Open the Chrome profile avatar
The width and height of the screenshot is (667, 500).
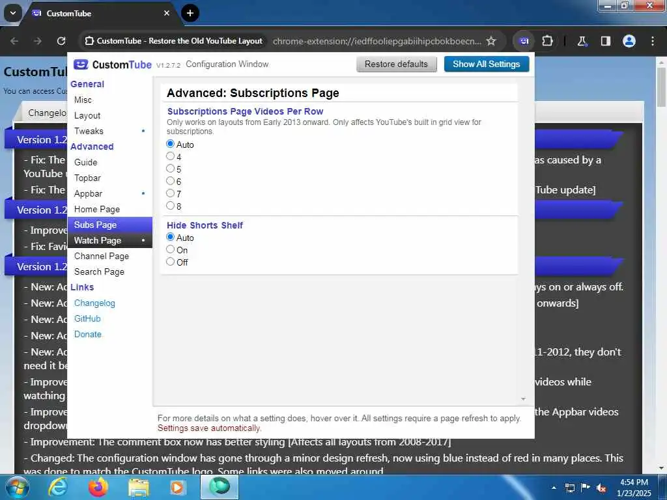point(629,41)
